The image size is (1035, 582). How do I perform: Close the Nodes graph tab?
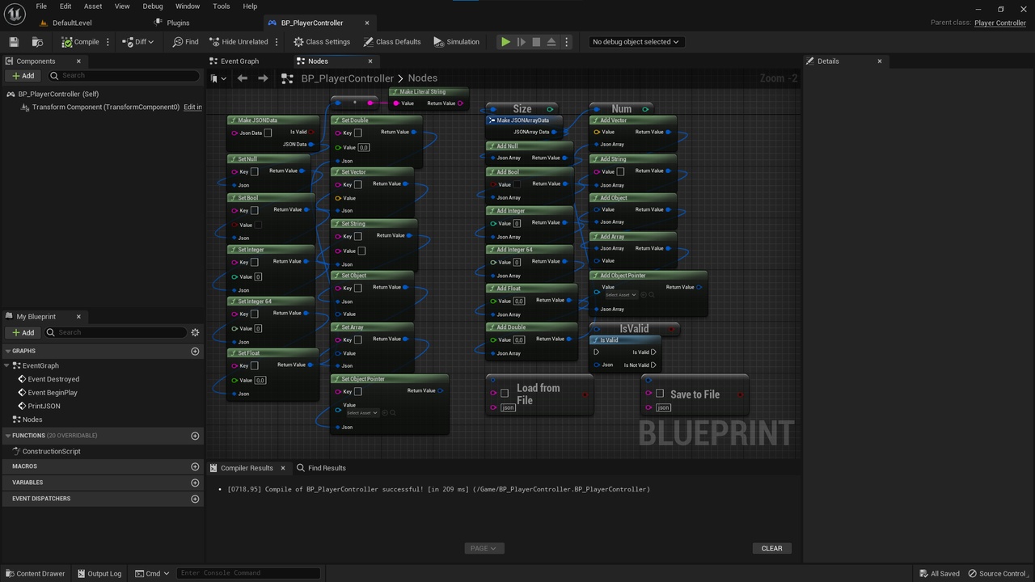[370, 61]
